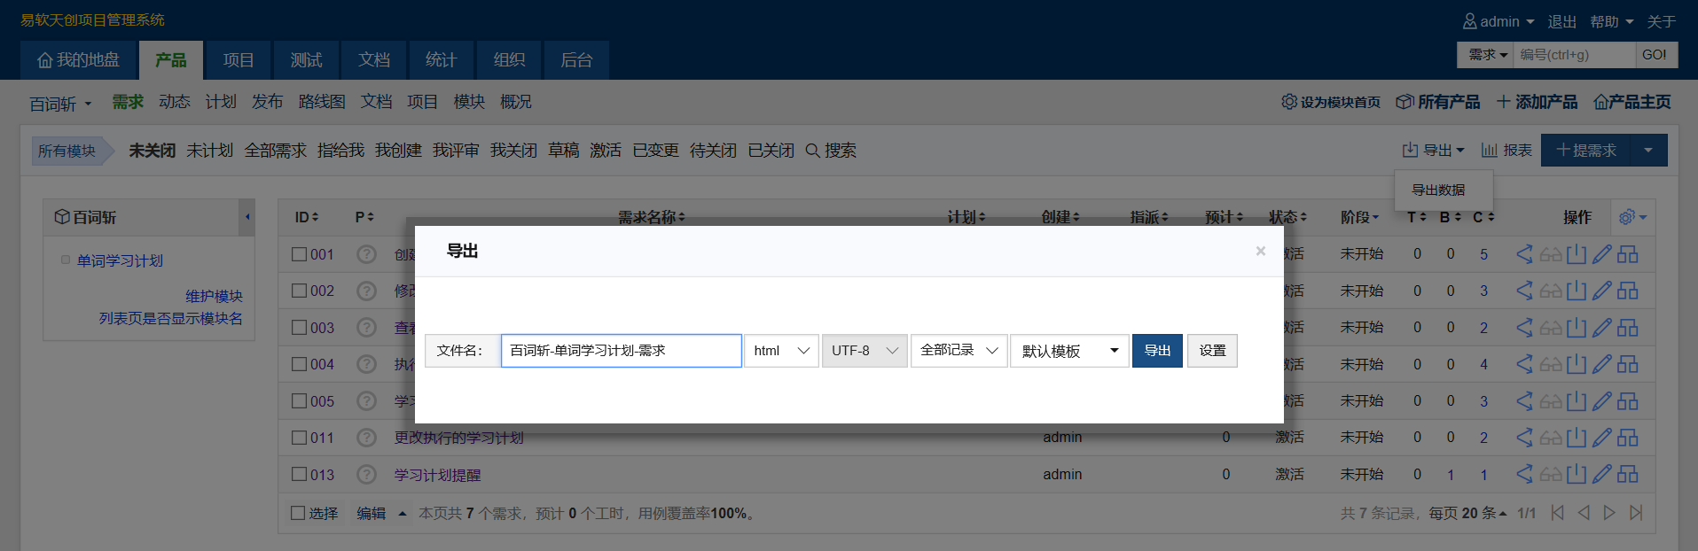
Task: Open the 路线图 roadmap submenu
Action: click(322, 102)
